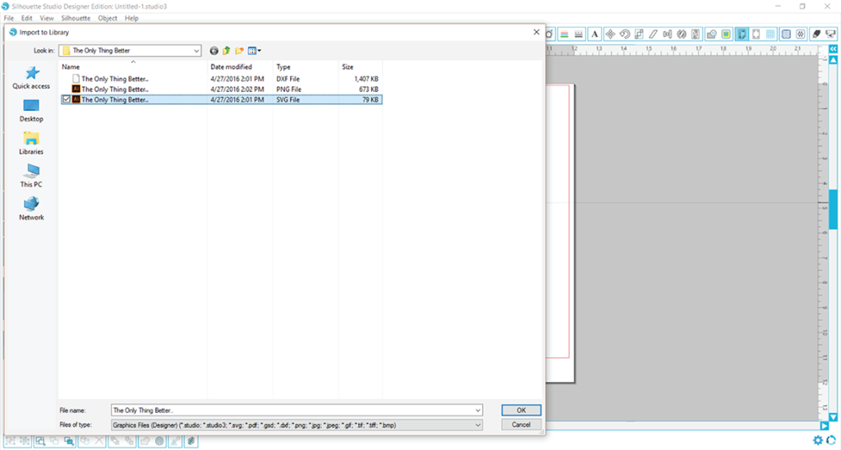This screenshot has width=841, height=450.
Task: Open the Align panel icon
Action: (x=667, y=34)
